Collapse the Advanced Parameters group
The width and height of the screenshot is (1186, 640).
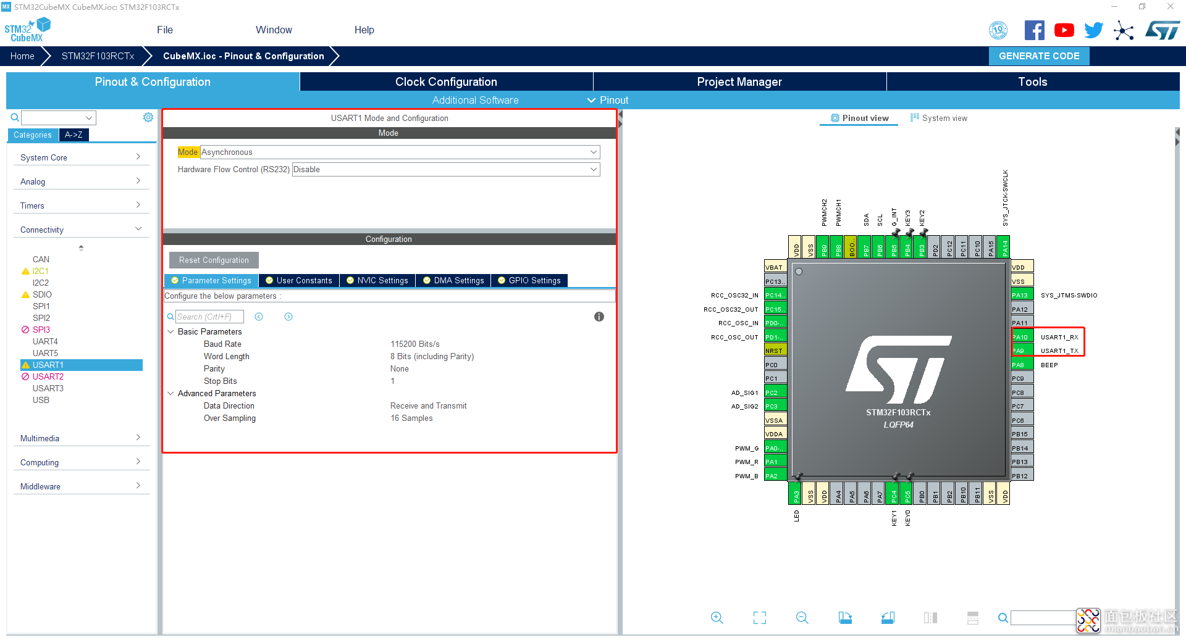[171, 393]
